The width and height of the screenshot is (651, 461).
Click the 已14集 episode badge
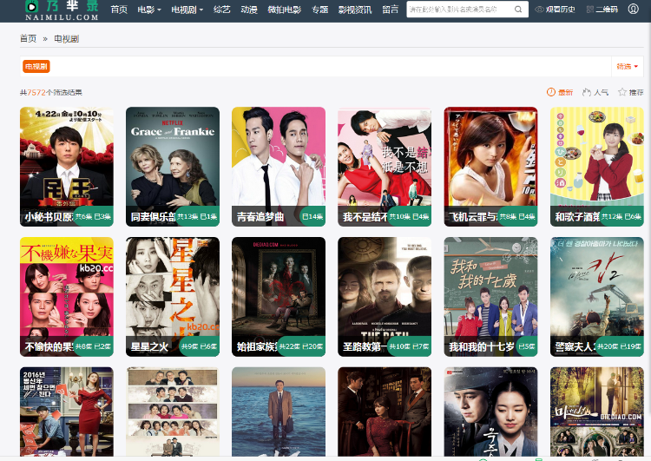tap(312, 216)
